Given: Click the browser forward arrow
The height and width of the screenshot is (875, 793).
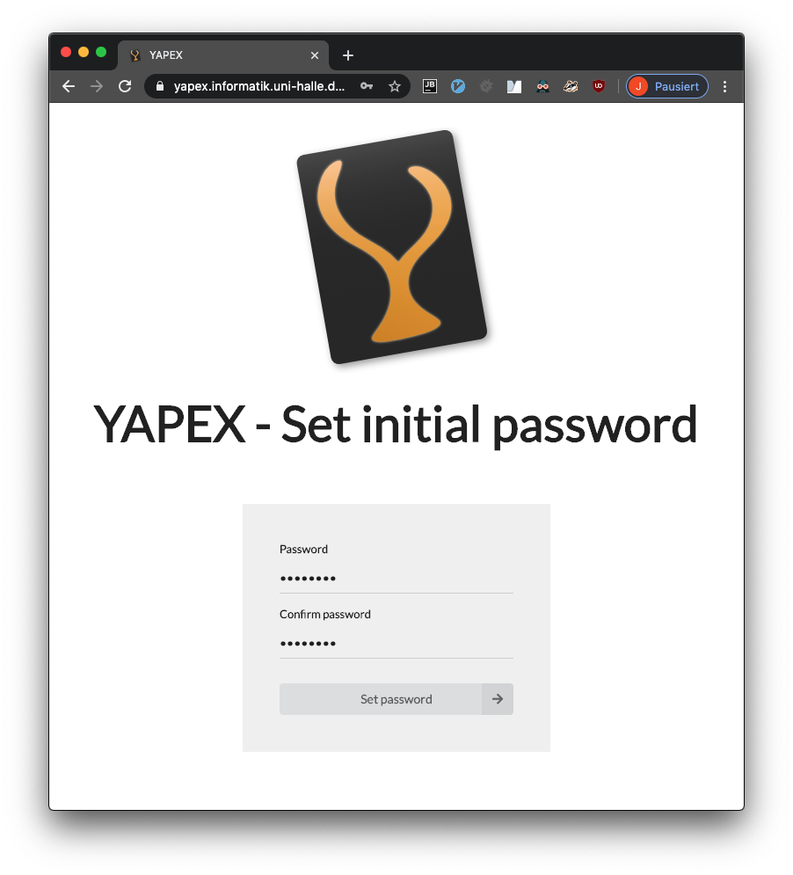Looking at the screenshot, I should point(97,86).
